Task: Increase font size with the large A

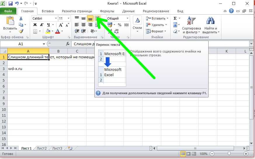Action: pyautogui.click(x=61, y=25)
